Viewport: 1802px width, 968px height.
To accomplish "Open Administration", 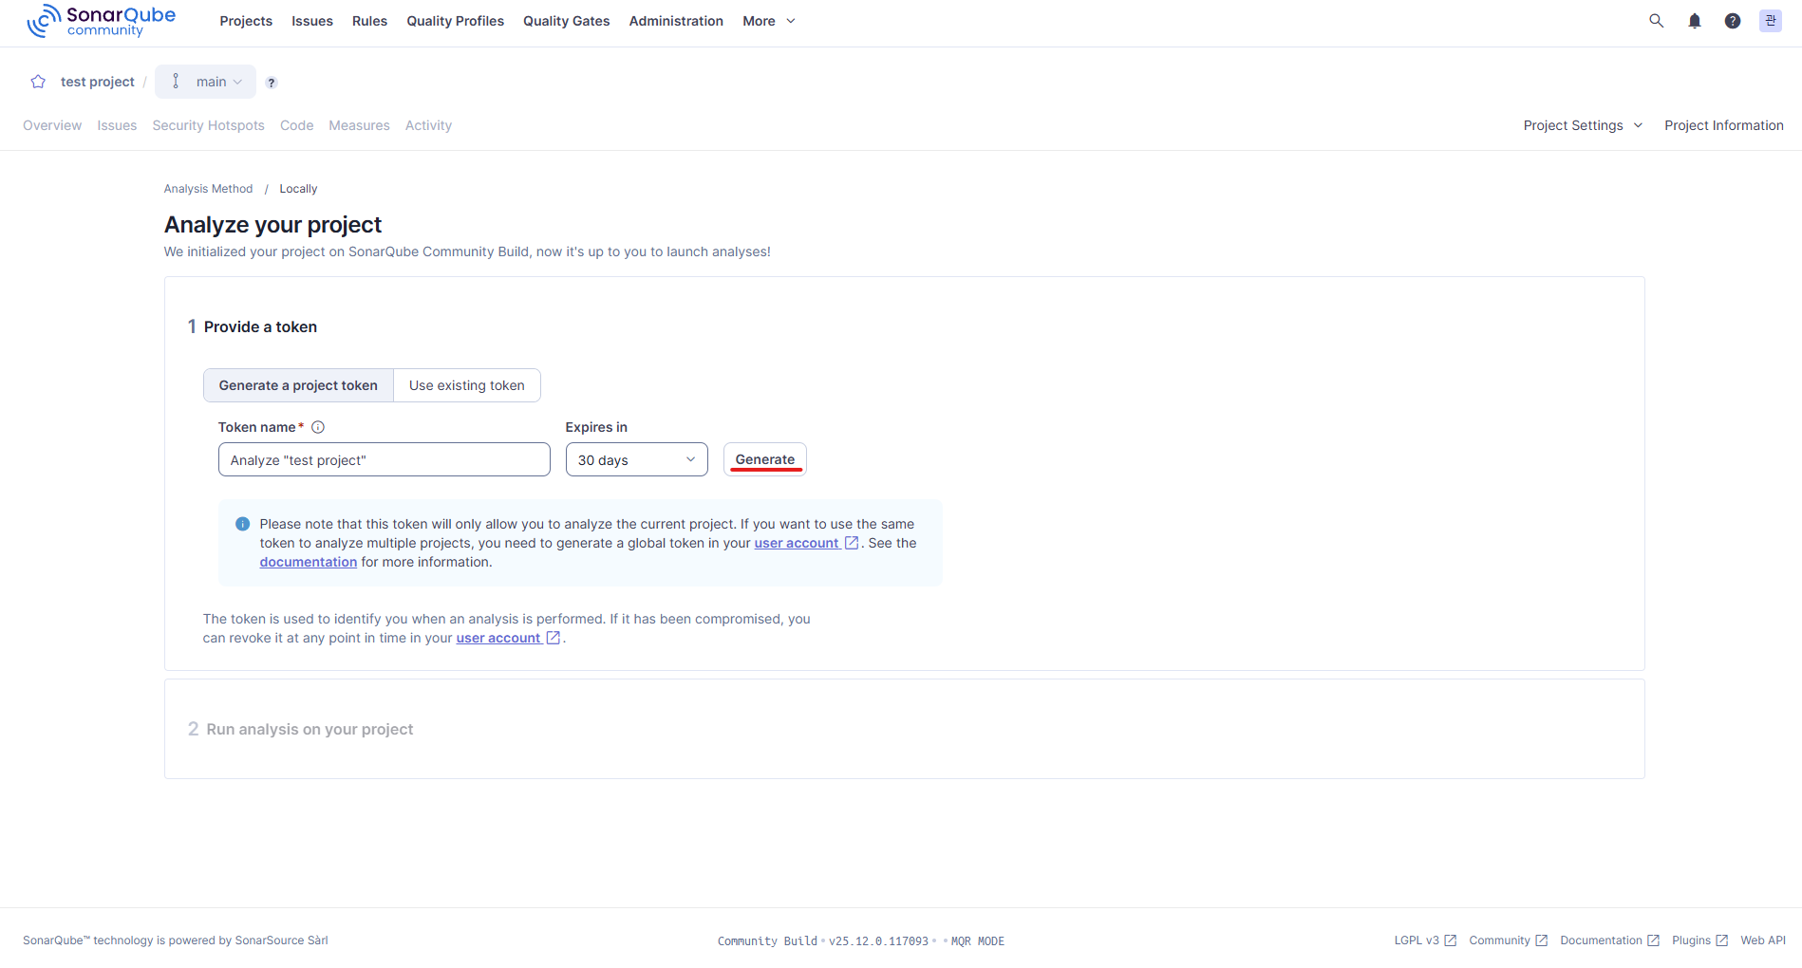I will (x=676, y=21).
